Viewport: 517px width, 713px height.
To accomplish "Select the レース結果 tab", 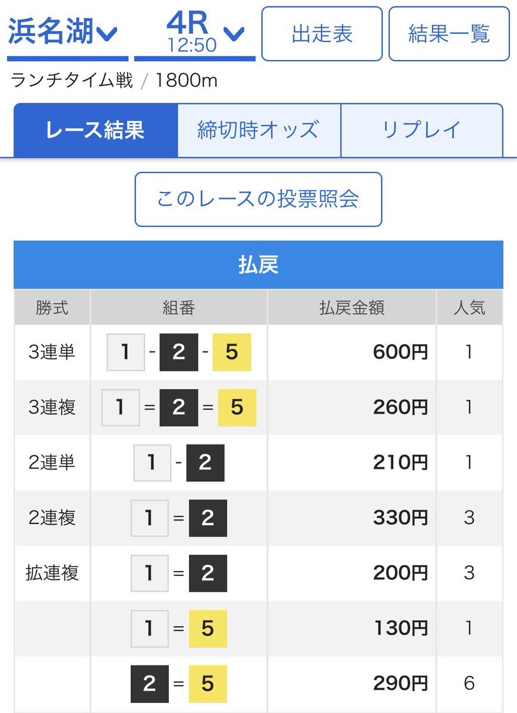I will [96, 130].
